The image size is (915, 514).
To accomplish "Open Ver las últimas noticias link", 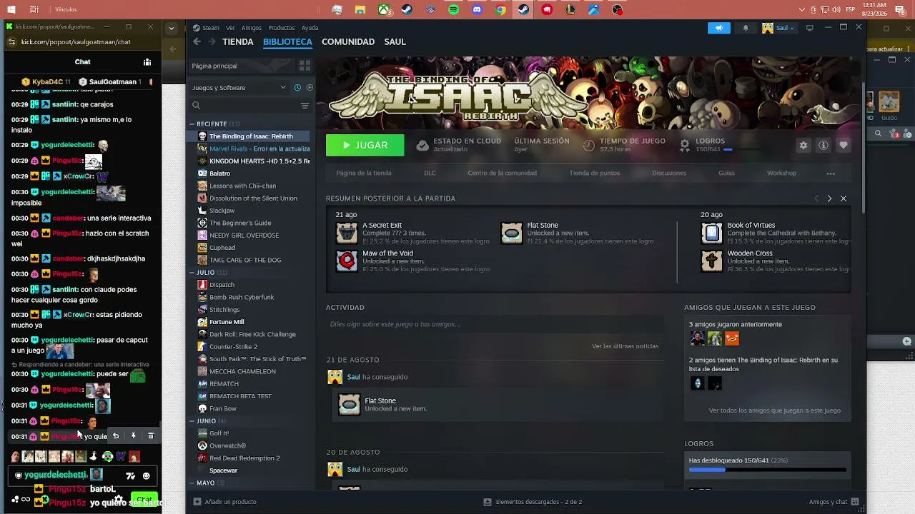I will pyautogui.click(x=625, y=346).
